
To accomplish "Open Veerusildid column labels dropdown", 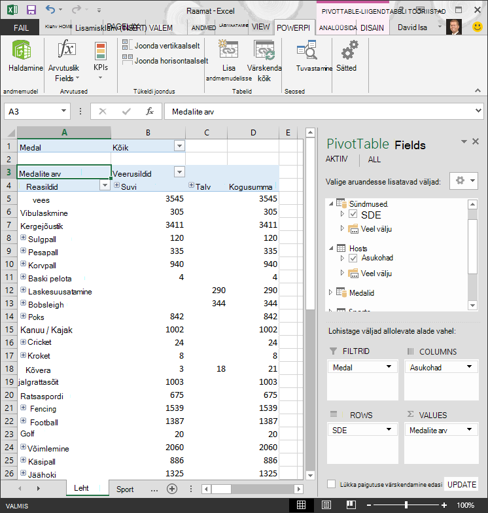I will 179,171.
